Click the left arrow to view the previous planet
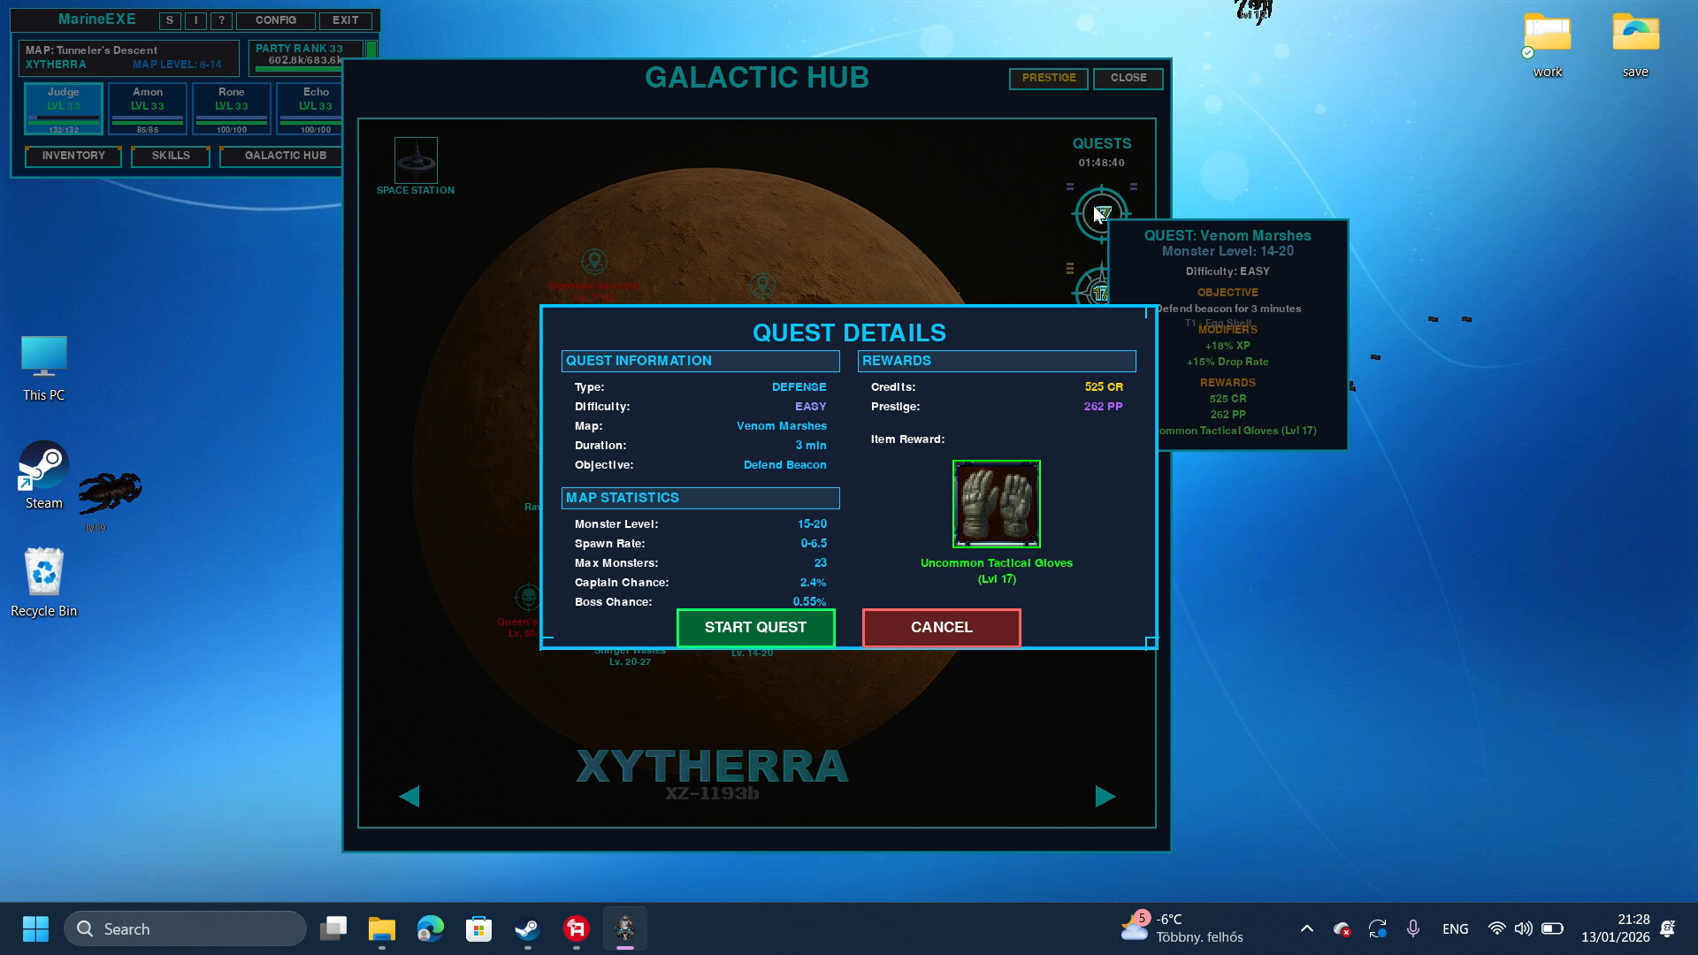 (x=409, y=796)
